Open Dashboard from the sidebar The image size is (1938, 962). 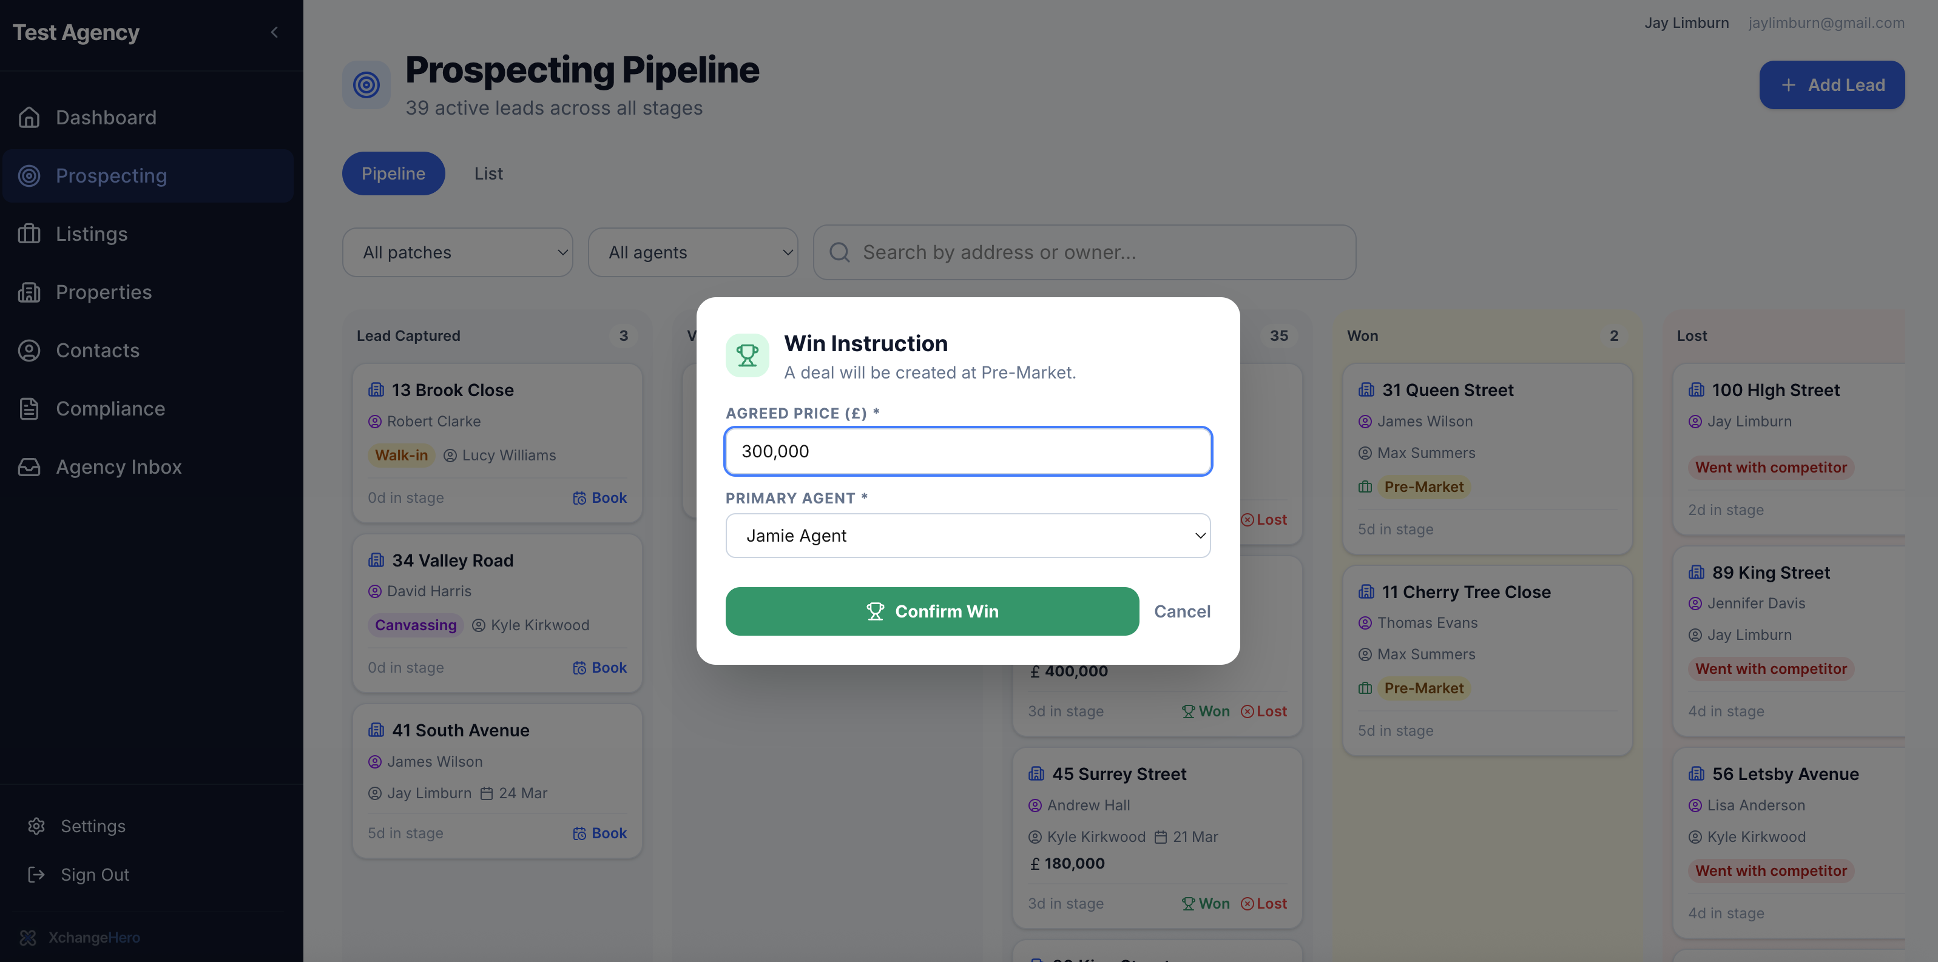pos(106,117)
